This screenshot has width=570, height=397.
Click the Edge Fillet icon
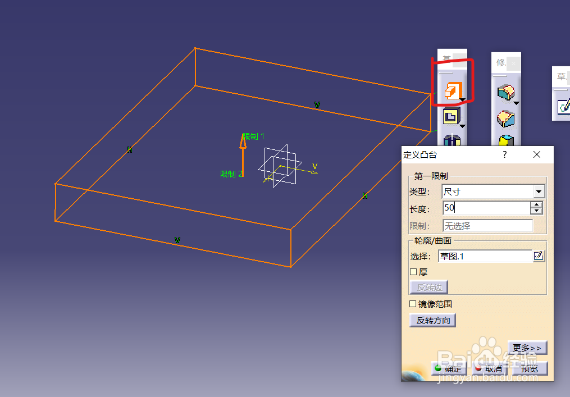click(x=507, y=92)
